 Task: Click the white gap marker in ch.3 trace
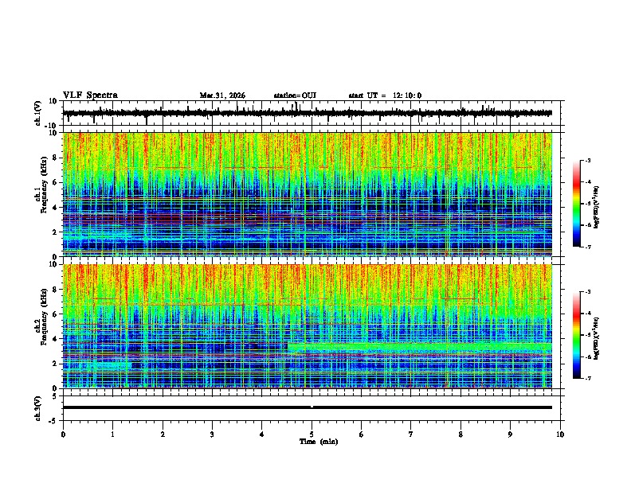click(312, 407)
